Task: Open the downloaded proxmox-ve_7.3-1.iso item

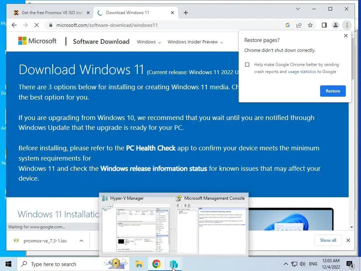Action: [x=45, y=241]
